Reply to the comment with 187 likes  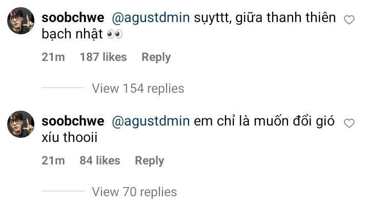pyautogui.click(x=156, y=57)
